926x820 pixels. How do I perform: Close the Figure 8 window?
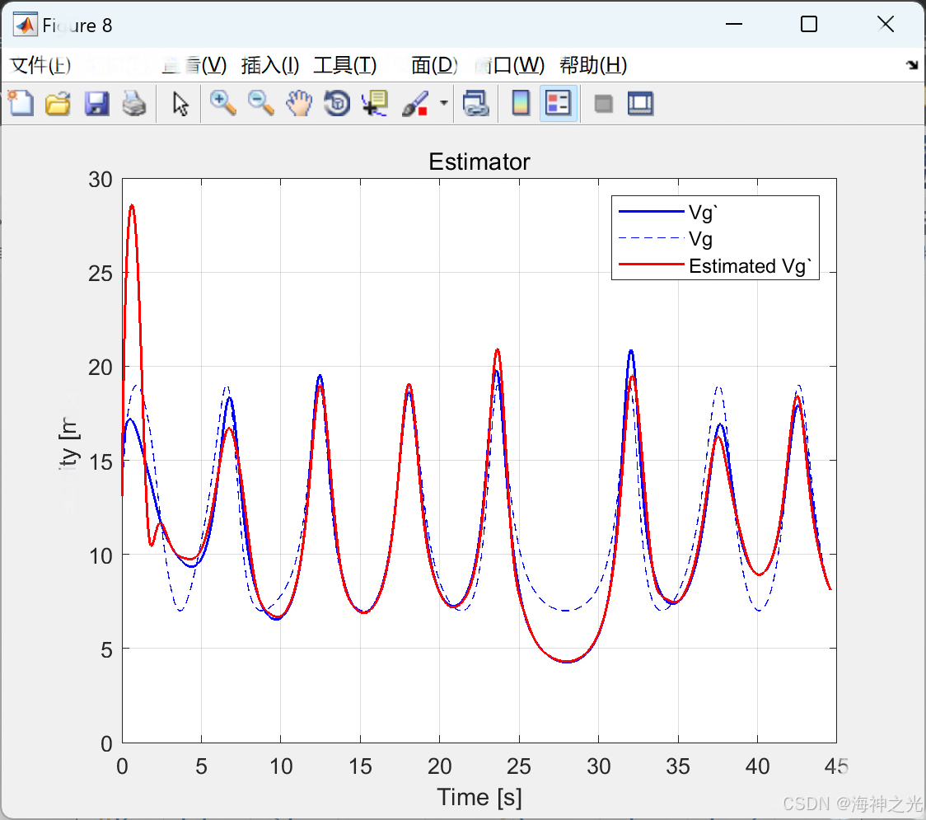point(886,24)
